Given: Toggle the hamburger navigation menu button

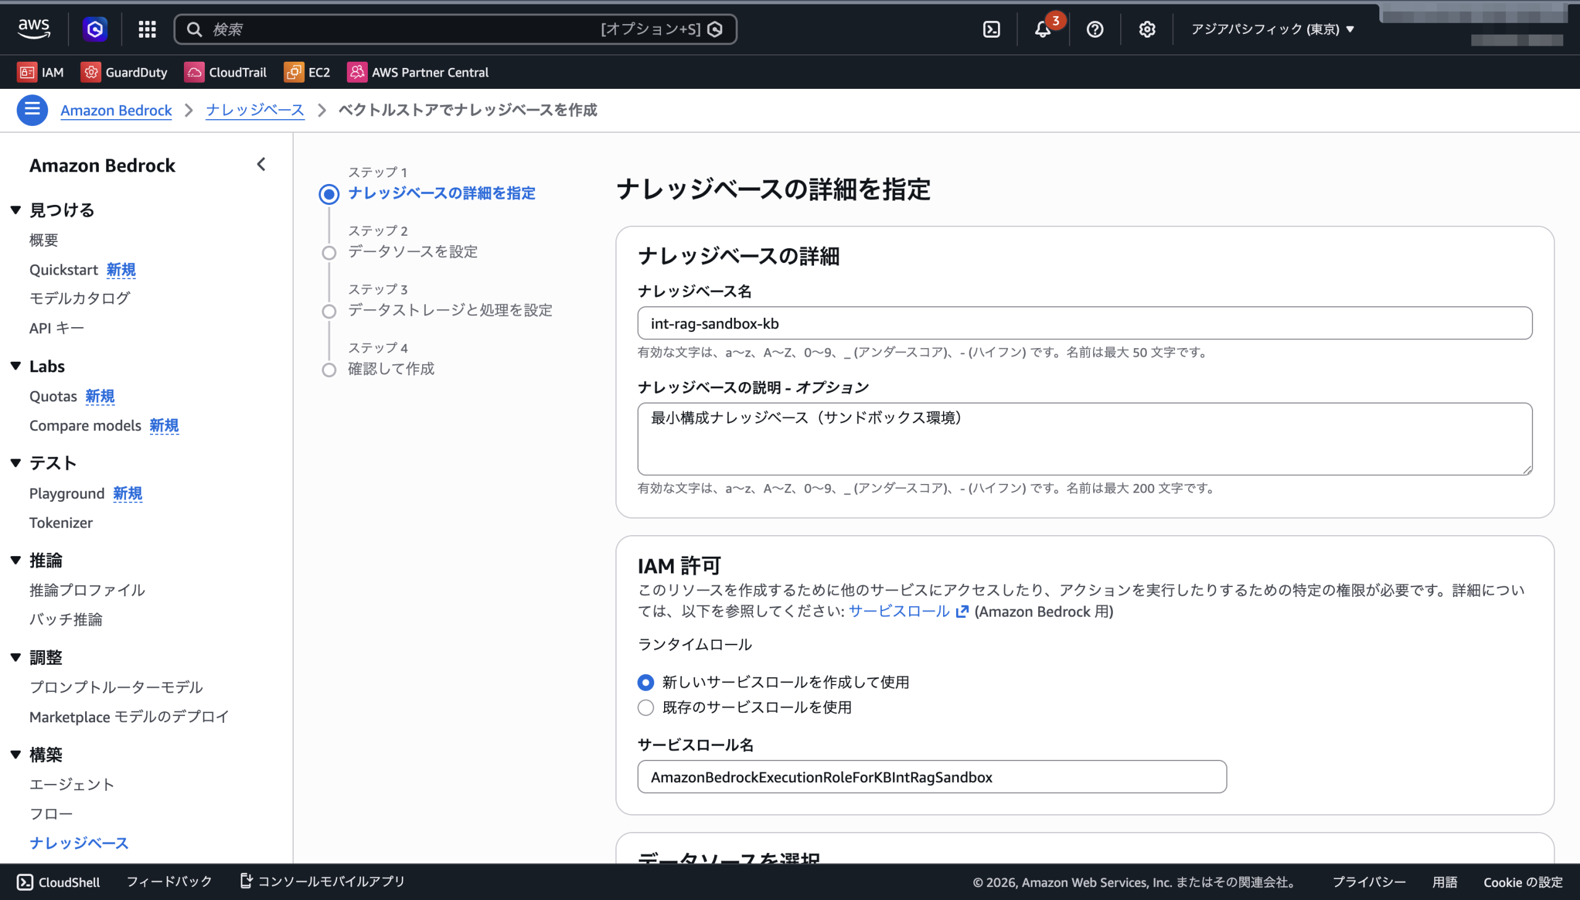Looking at the screenshot, I should pos(32,110).
